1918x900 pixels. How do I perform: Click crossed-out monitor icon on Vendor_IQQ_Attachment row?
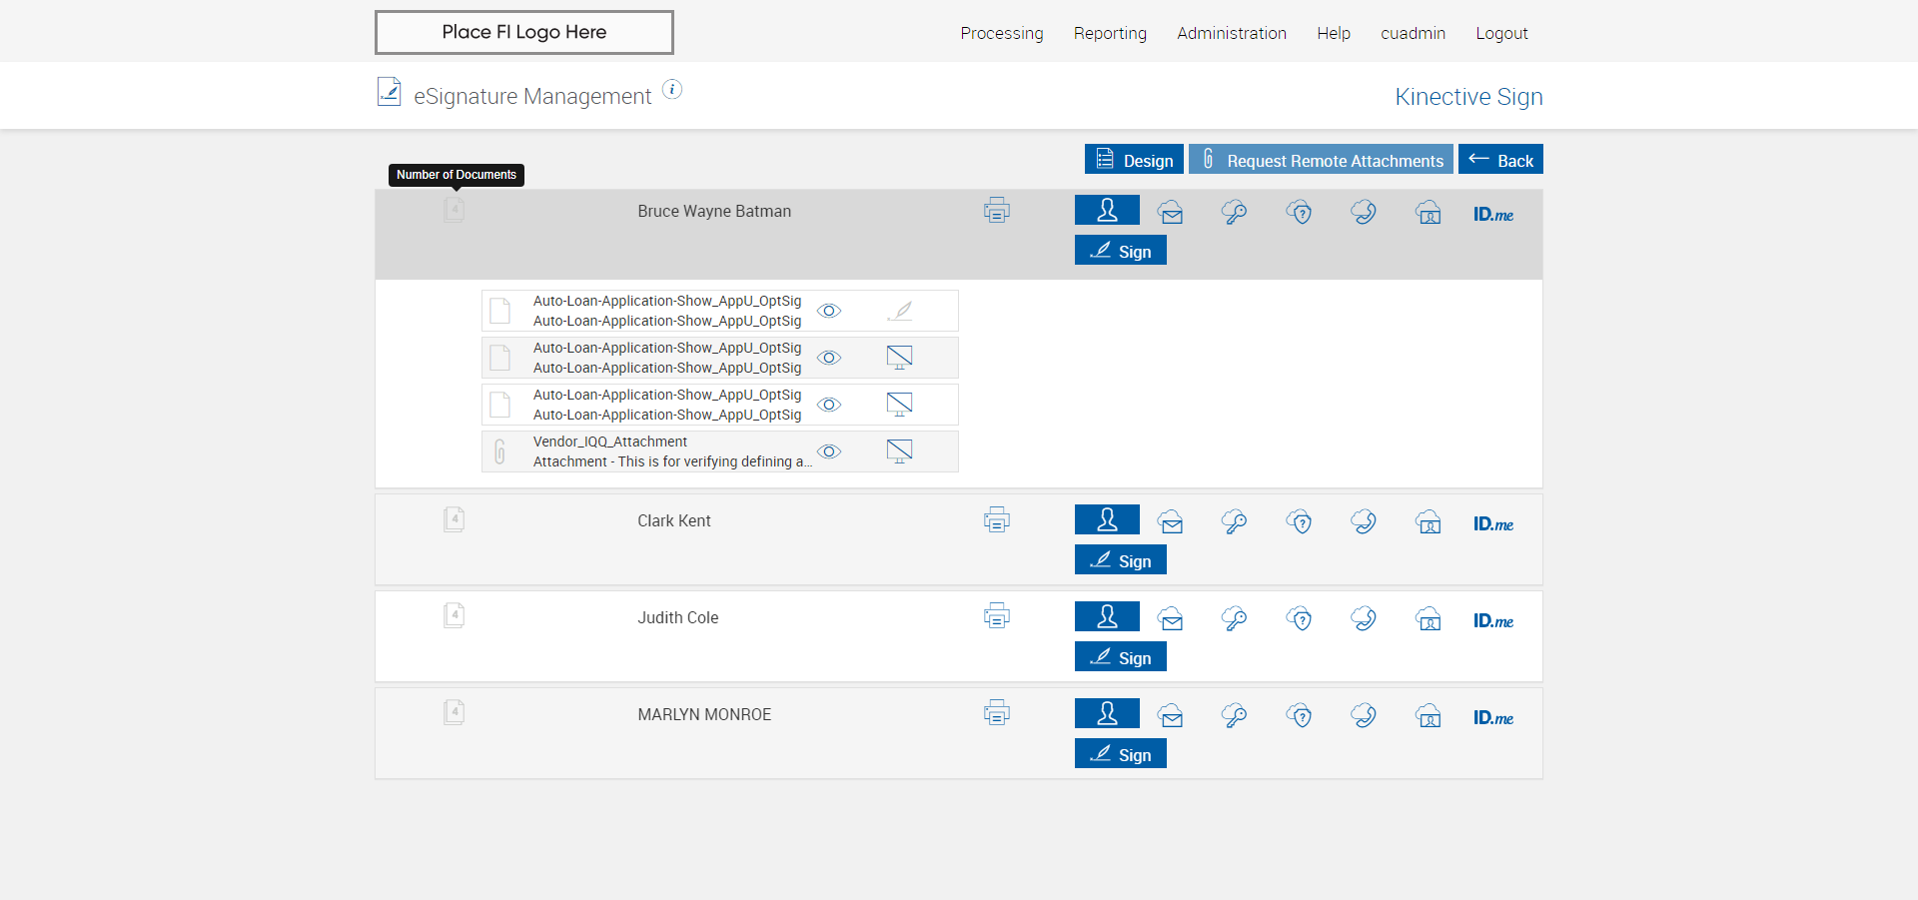[x=900, y=451]
